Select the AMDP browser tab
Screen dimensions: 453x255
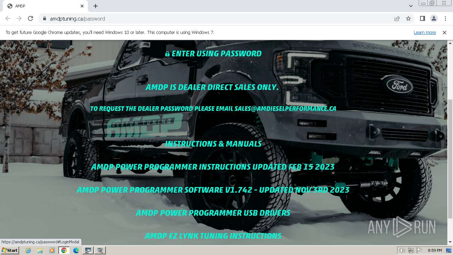45,6
